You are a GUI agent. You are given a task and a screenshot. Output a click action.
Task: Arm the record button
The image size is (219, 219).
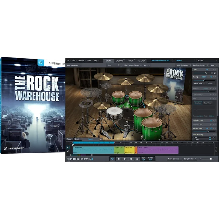click(131, 159)
